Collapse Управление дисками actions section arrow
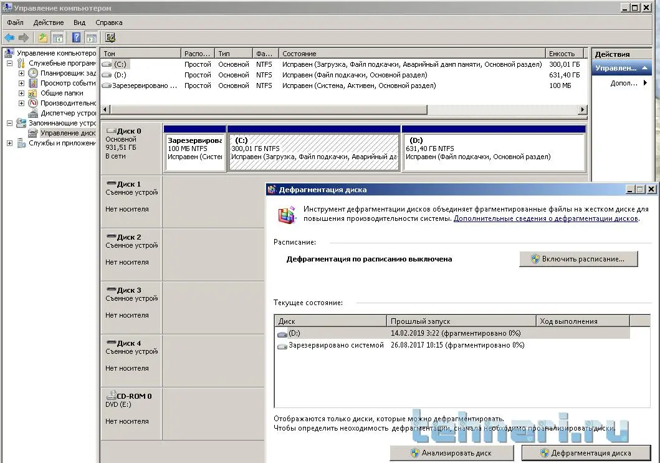This screenshot has width=660, height=463. [x=644, y=68]
